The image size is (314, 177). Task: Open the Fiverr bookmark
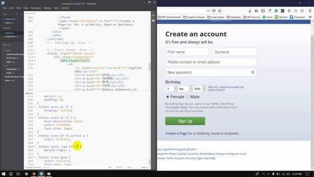coord(267,17)
